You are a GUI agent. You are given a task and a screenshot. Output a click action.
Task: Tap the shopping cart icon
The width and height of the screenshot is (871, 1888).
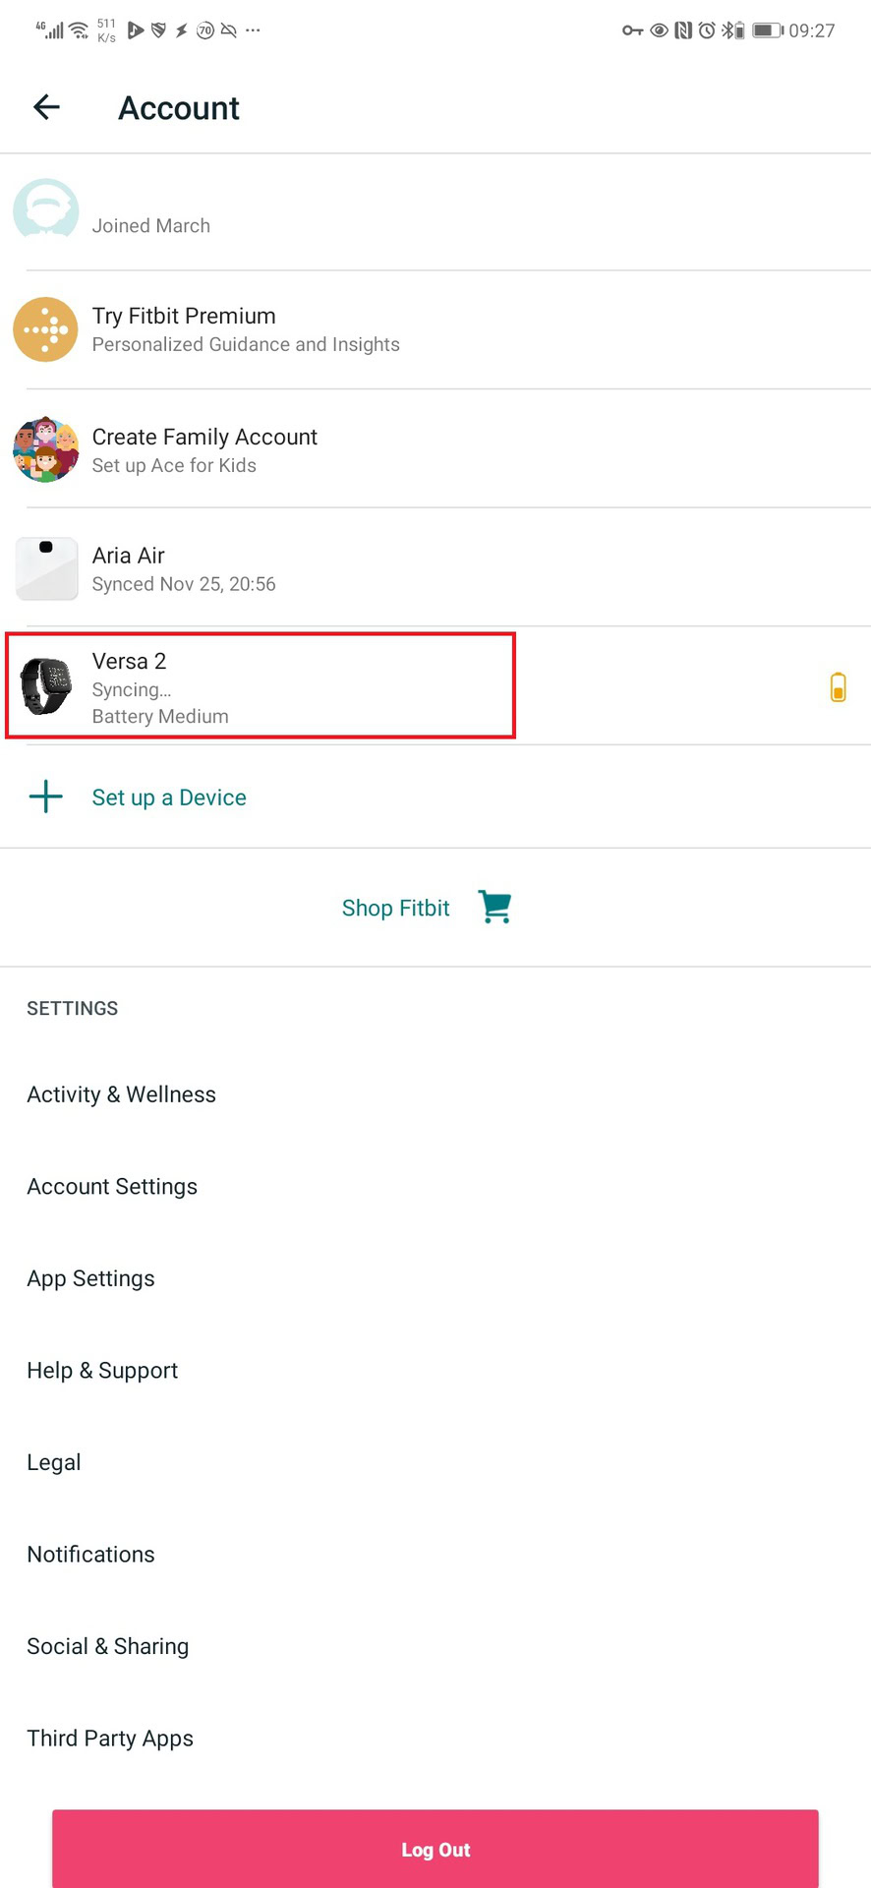click(x=494, y=907)
